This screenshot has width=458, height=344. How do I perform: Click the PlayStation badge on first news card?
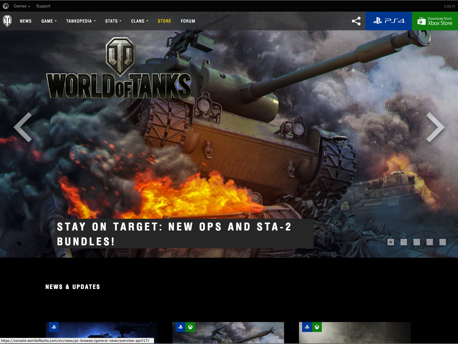point(54,327)
